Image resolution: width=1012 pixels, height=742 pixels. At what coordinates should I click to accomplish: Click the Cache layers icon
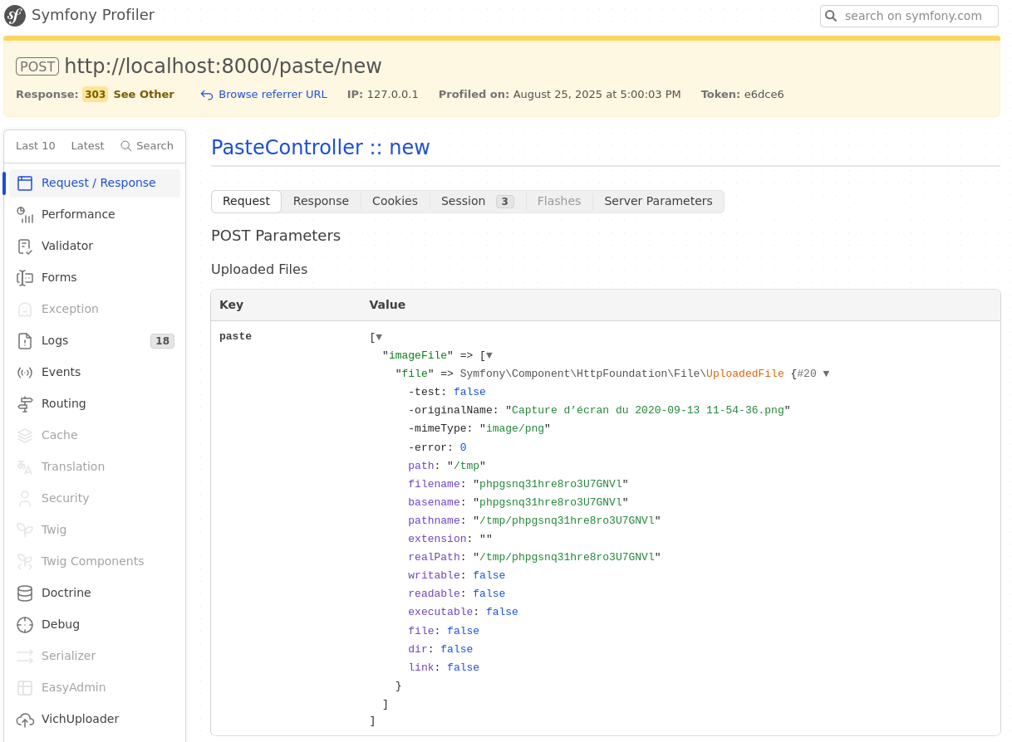tap(25, 436)
